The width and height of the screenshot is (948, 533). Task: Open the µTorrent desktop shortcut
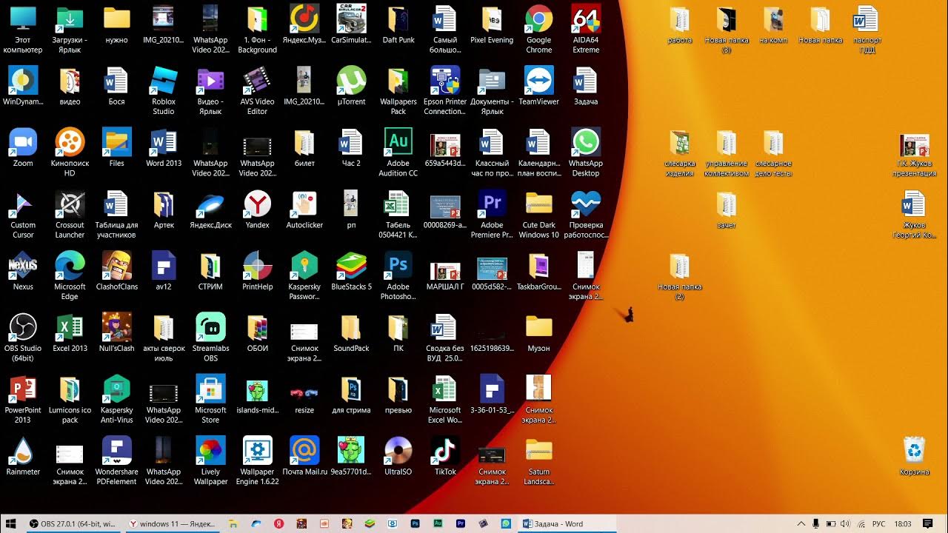coord(351,85)
